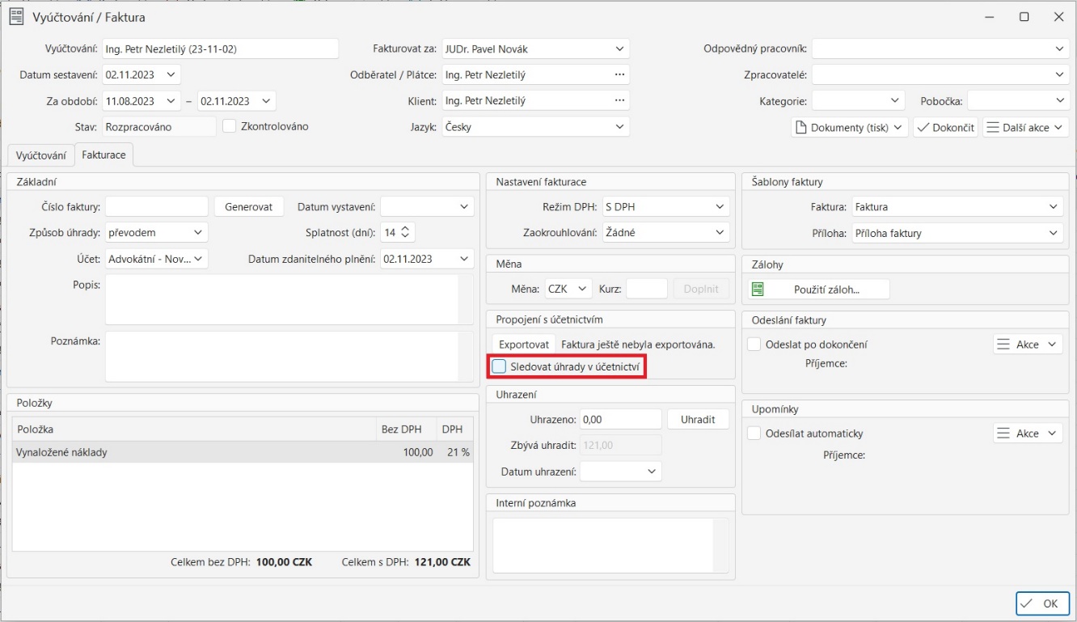Click the Dokončit checkmark button
Viewport: 1077px width, 622px height.
(x=945, y=126)
